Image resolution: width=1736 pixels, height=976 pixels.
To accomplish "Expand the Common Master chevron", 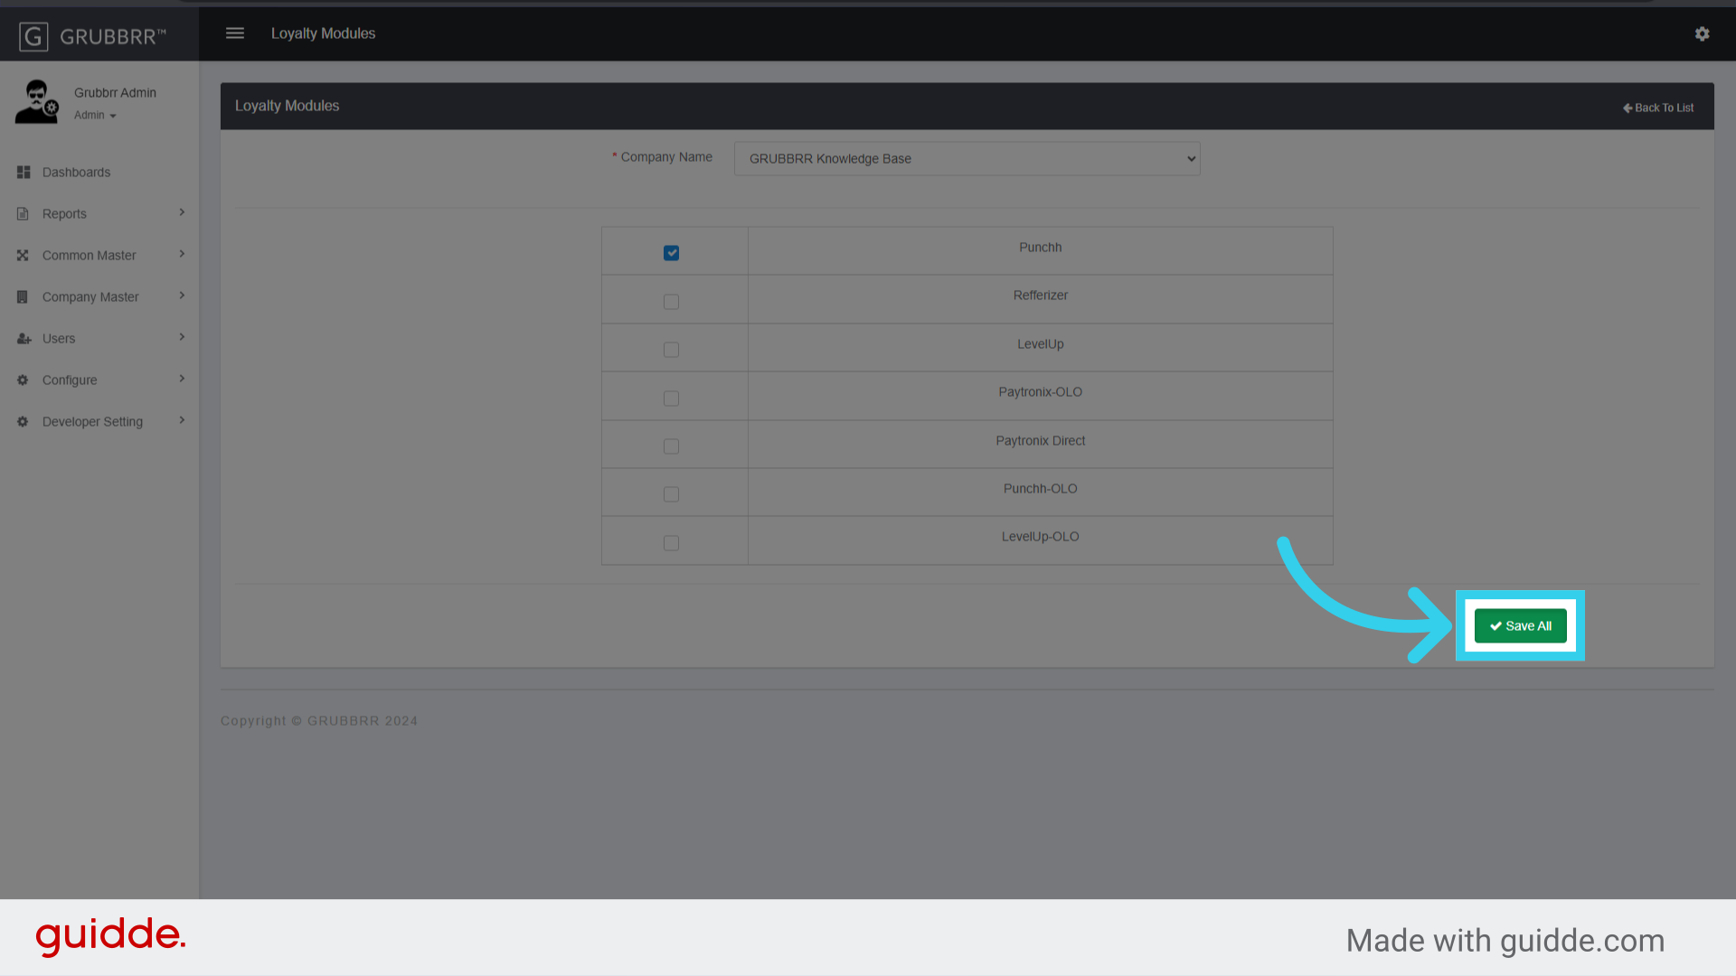I will pos(182,254).
